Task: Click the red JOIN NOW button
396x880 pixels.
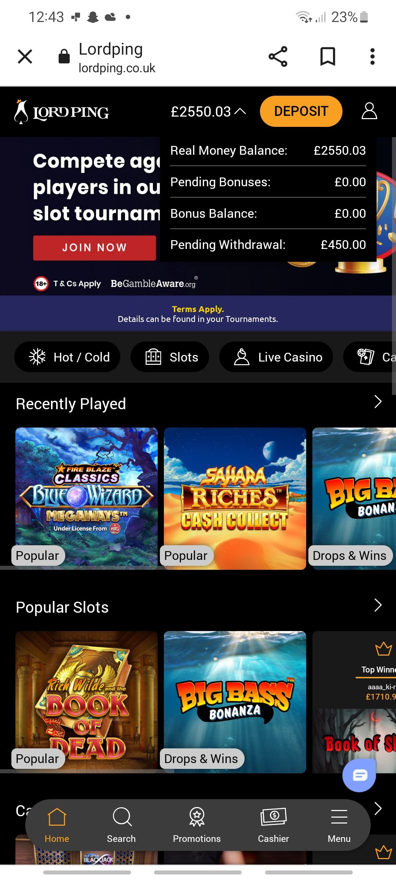Action: point(95,248)
